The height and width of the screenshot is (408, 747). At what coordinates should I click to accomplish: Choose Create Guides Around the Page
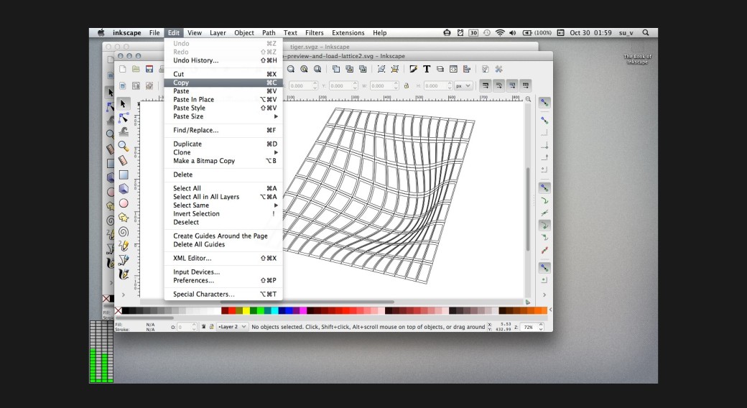click(223, 236)
